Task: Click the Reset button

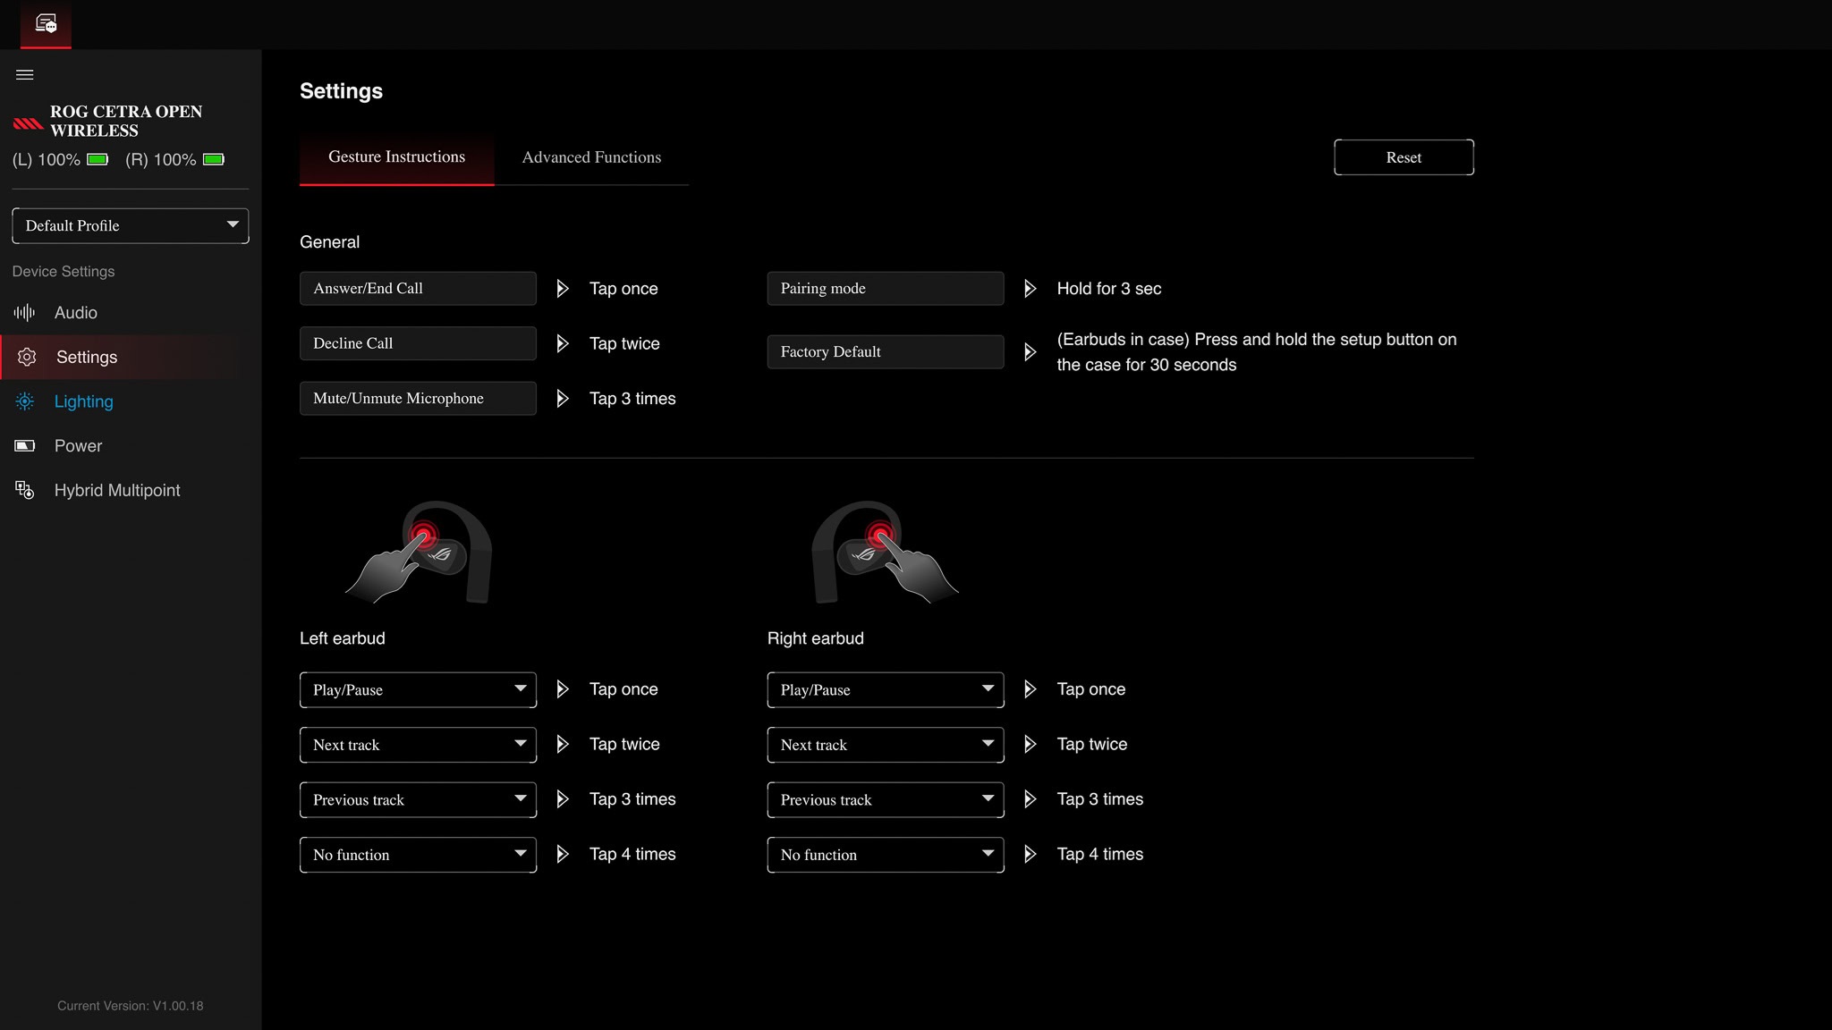Action: pyautogui.click(x=1404, y=157)
